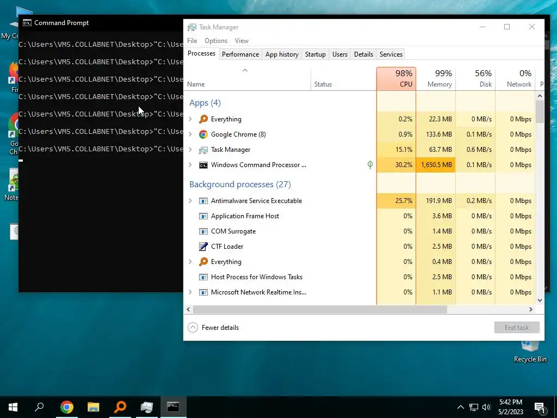The height and width of the screenshot is (418, 557).
Task: Open the Options menu
Action: click(x=216, y=41)
